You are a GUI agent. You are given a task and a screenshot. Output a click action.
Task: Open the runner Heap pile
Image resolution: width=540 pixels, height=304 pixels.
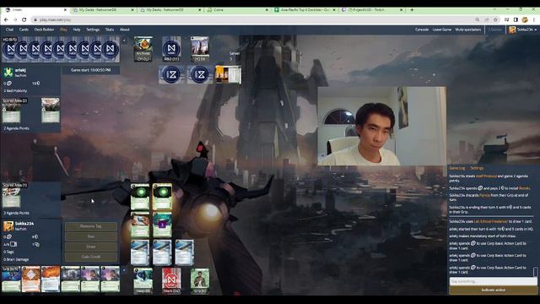(x=143, y=281)
